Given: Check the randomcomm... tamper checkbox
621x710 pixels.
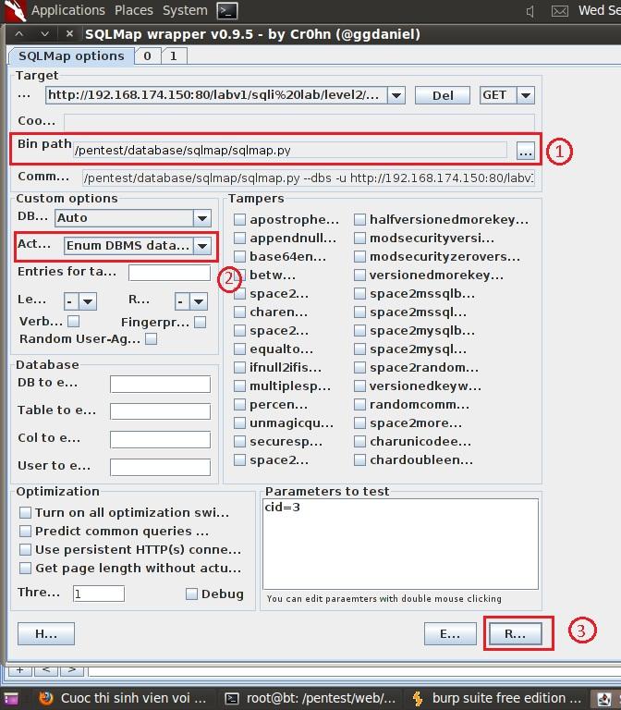Looking at the screenshot, I should tap(359, 404).
